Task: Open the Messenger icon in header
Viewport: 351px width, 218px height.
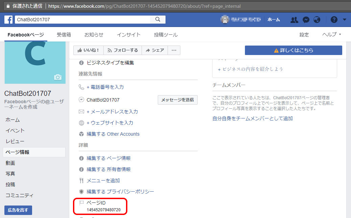Action: [306, 20]
